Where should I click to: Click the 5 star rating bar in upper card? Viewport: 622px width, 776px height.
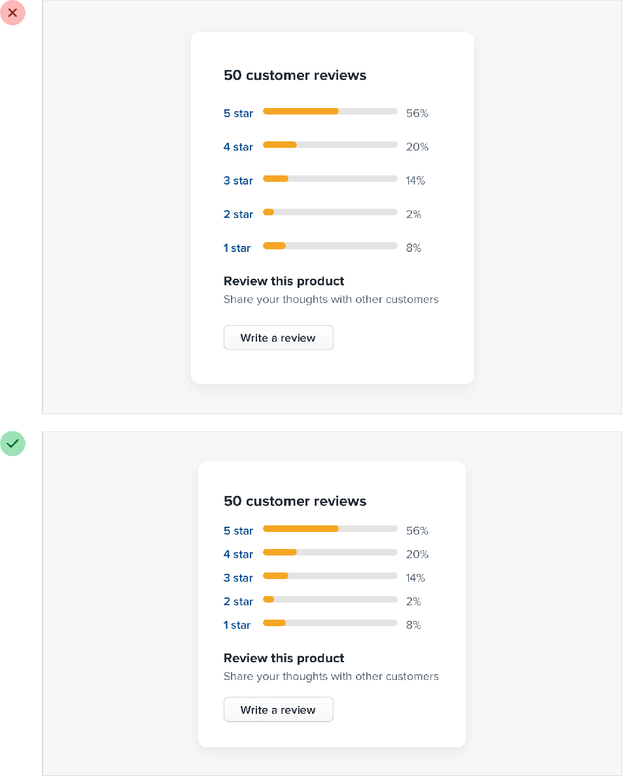(x=330, y=111)
